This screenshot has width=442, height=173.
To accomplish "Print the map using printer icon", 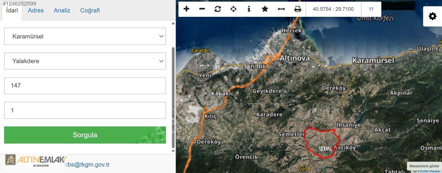I will click(x=298, y=9).
